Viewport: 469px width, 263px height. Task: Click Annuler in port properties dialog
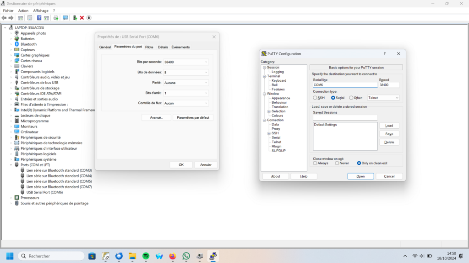tap(206, 164)
